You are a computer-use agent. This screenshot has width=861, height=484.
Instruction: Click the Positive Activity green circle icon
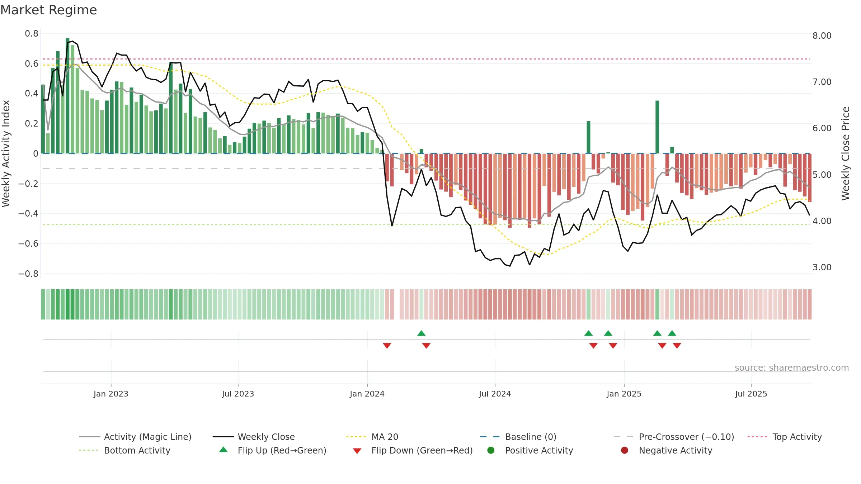(x=491, y=450)
